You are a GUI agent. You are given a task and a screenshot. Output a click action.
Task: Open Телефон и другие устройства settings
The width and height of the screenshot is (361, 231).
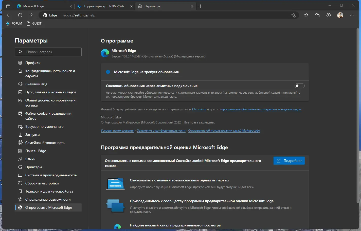pos(48,191)
